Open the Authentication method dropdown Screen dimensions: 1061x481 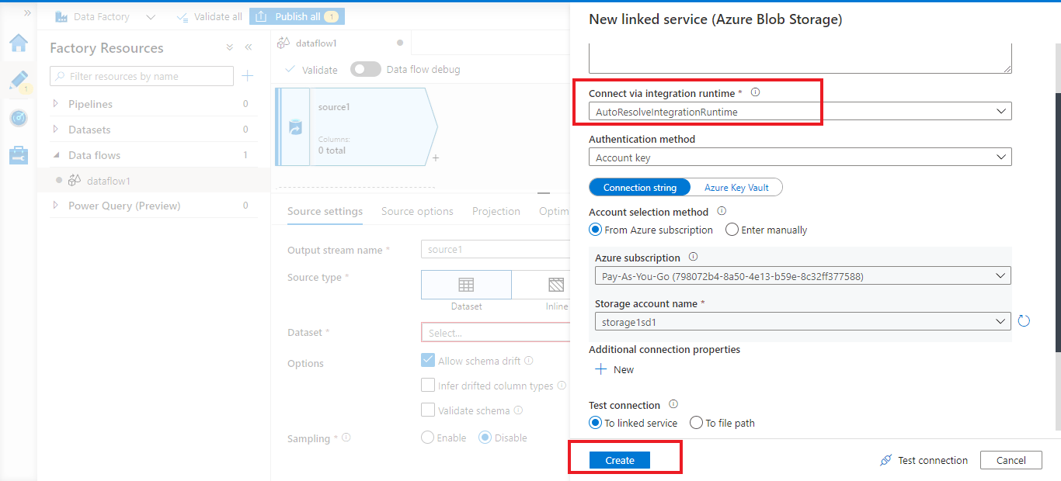click(x=800, y=157)
